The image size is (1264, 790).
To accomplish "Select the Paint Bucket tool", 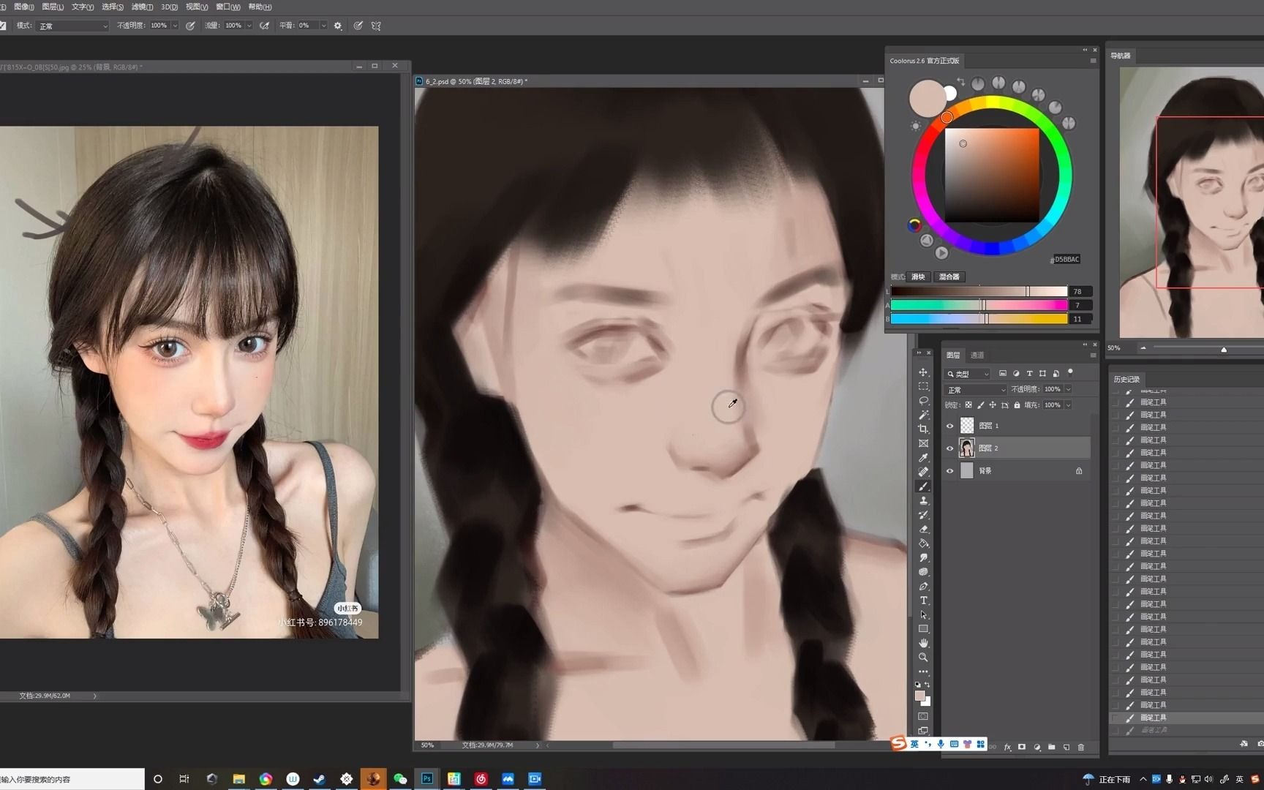I will 923,543.
